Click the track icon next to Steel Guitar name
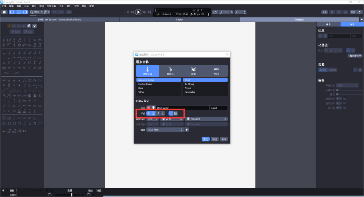This screenshot has height=197, width=364. tap(154, 108)
